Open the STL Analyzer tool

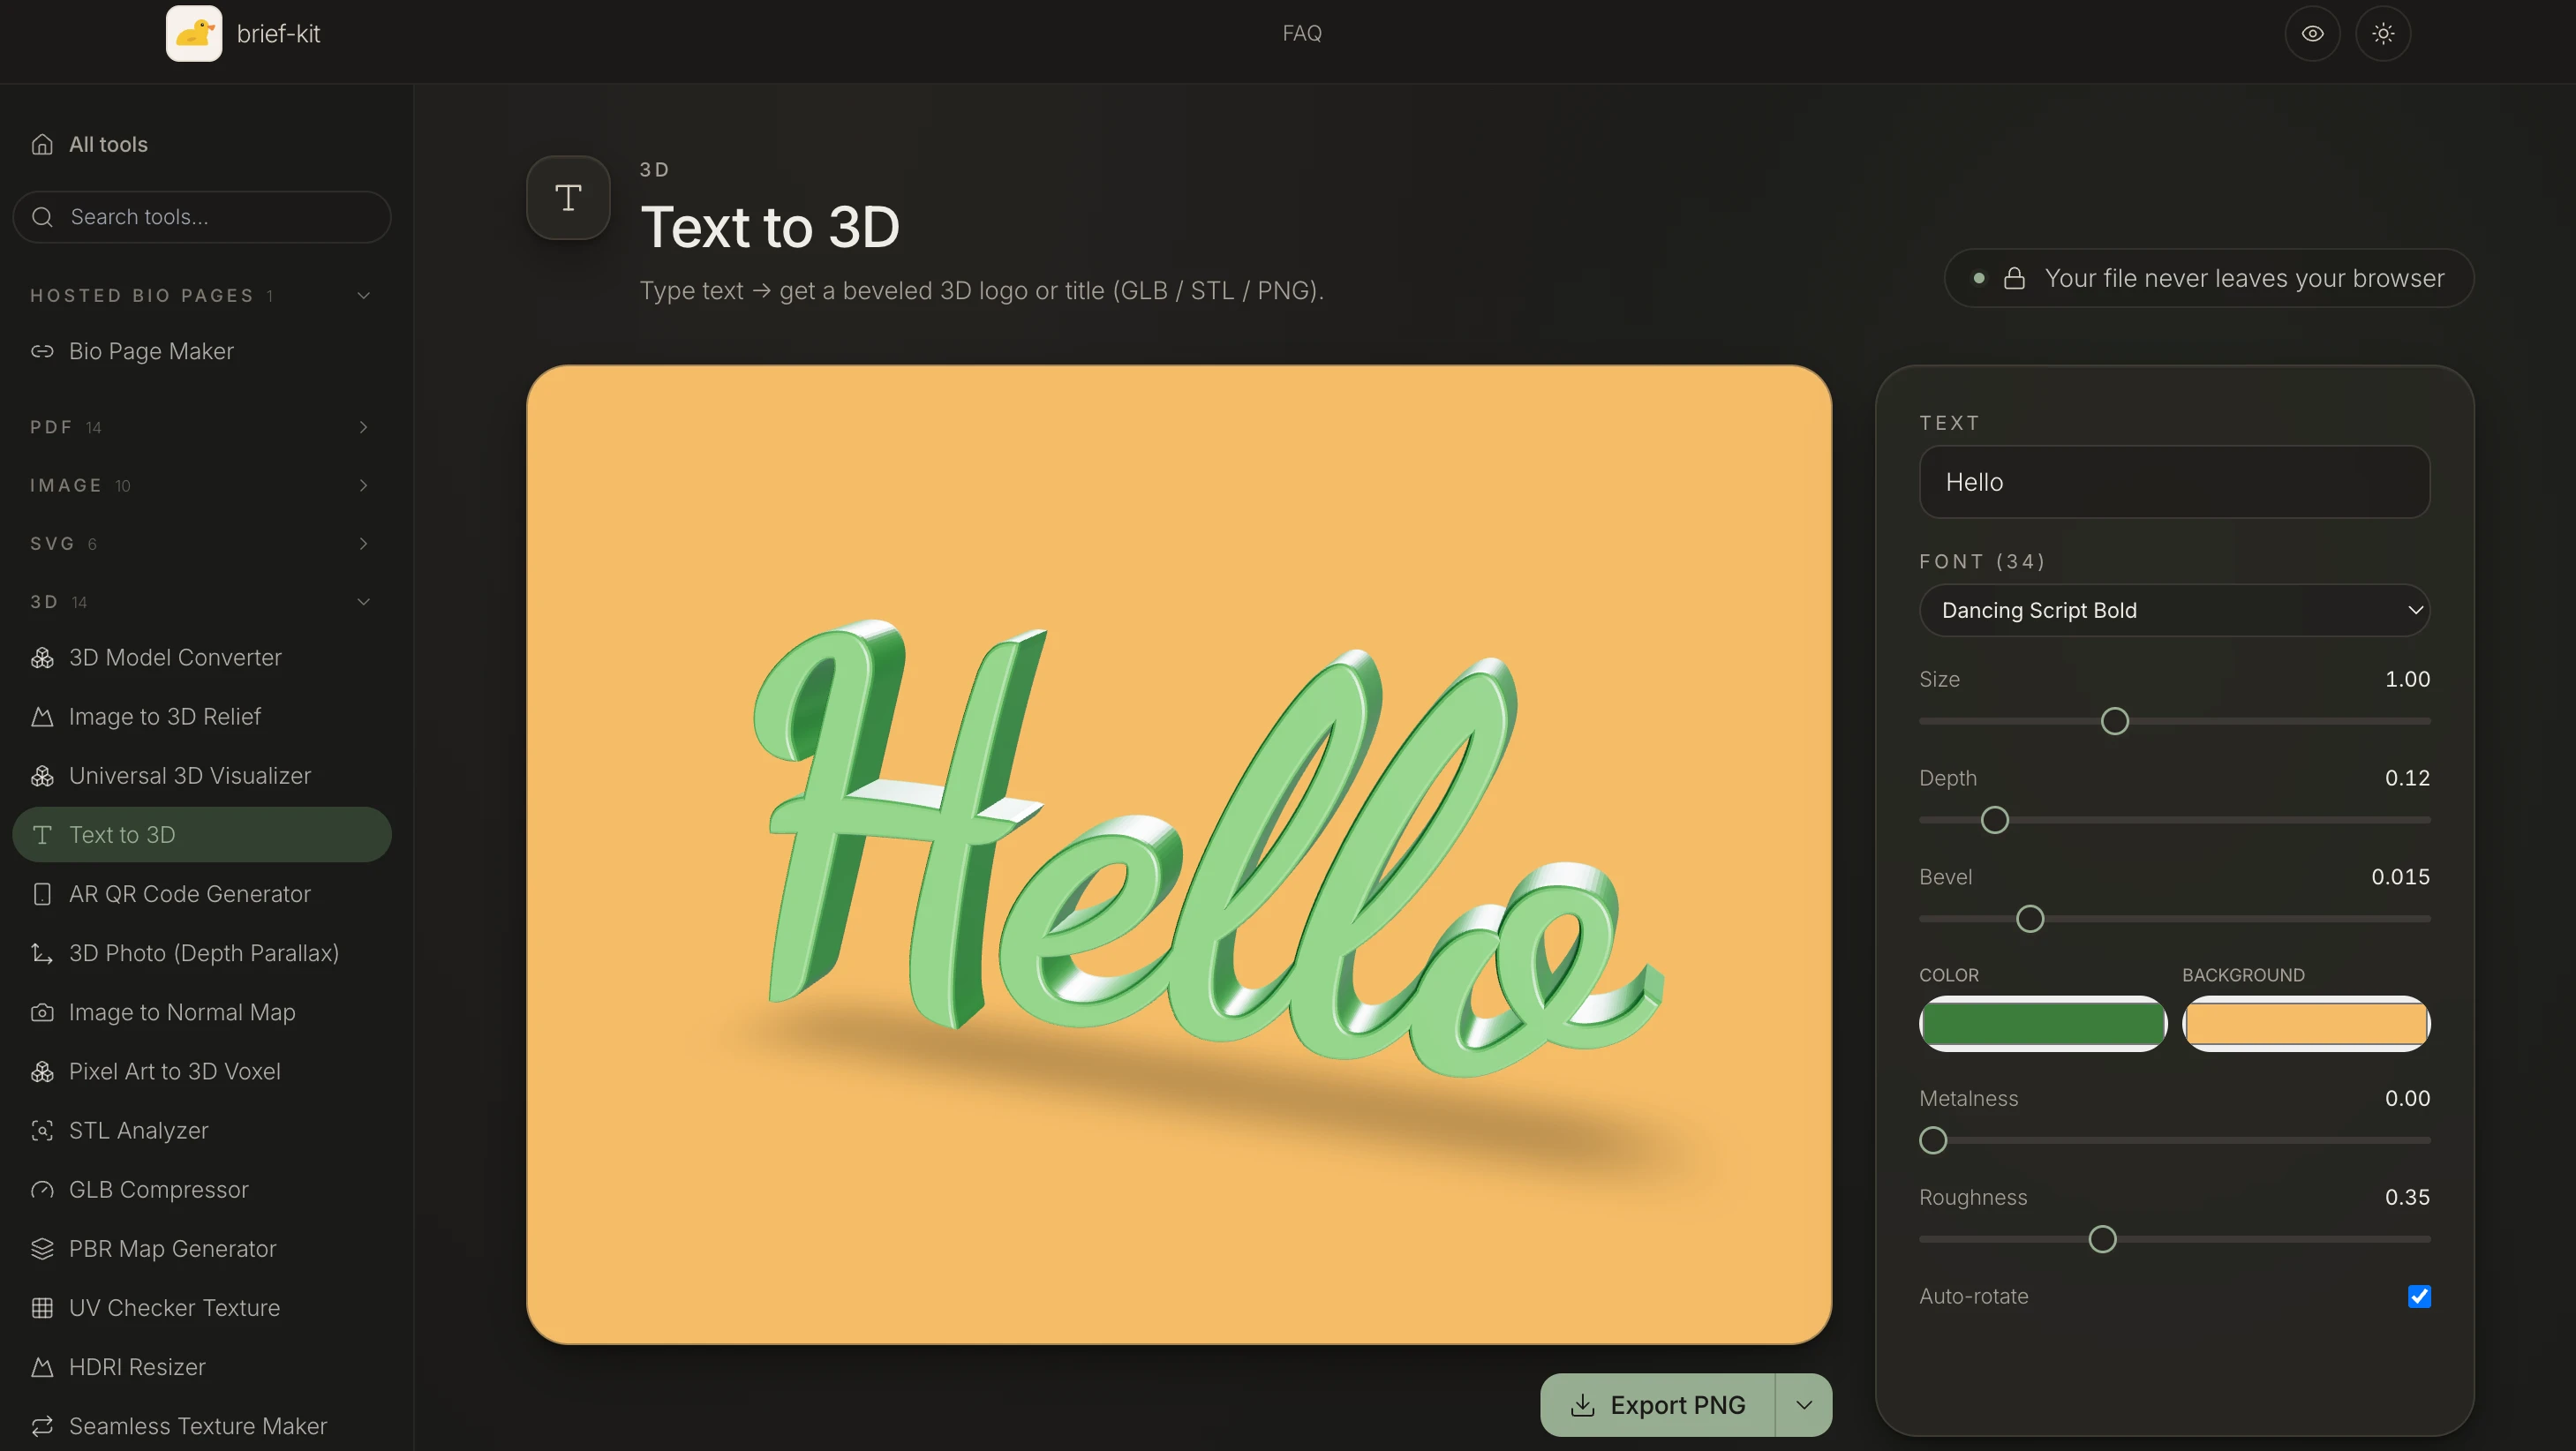coord(139,1130)
